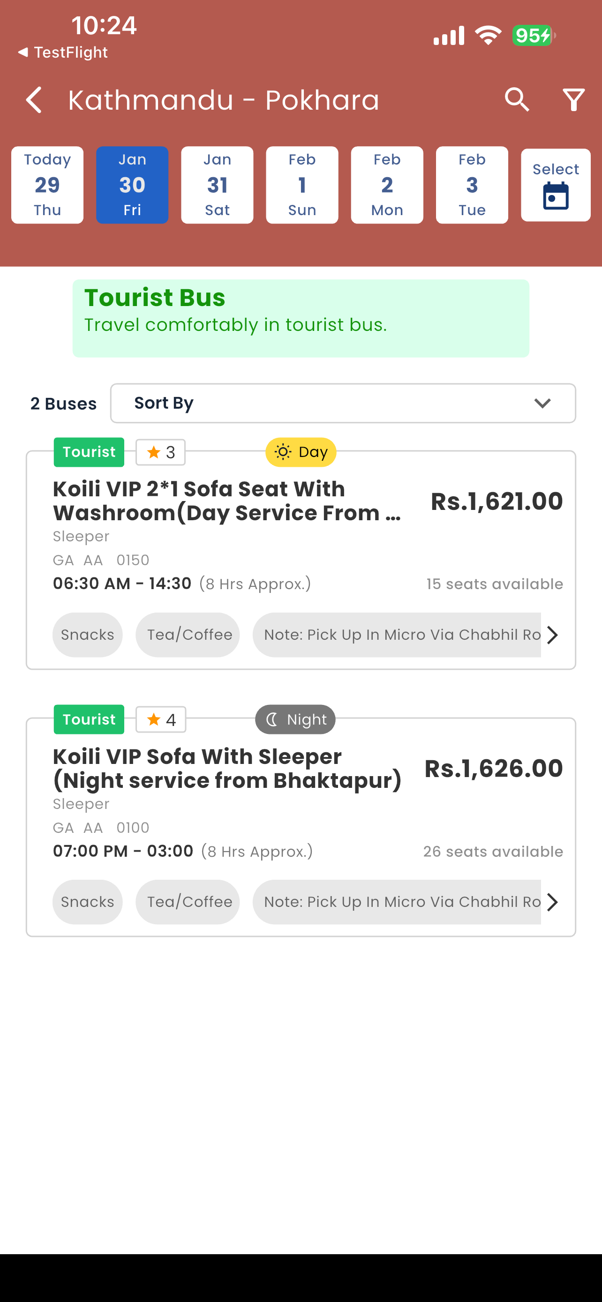Open Koili VIP Sofa With Sleeper bus

click(x=301, y=827)
